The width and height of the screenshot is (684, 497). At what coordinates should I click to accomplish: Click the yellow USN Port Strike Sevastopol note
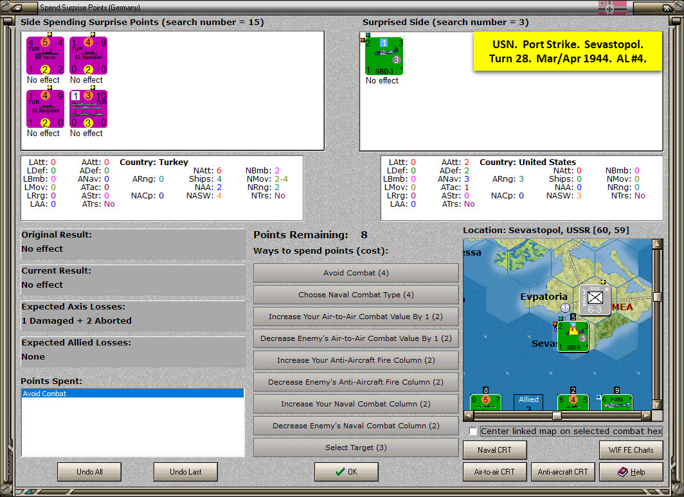click(x=568, y=51)
